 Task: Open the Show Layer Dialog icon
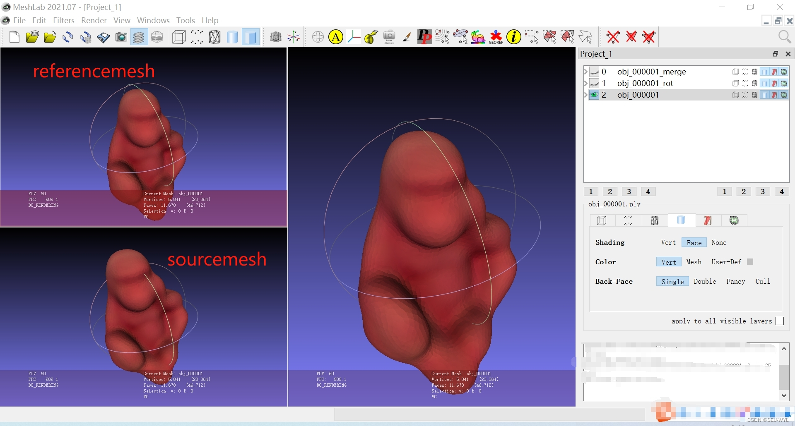click(138, 37)
